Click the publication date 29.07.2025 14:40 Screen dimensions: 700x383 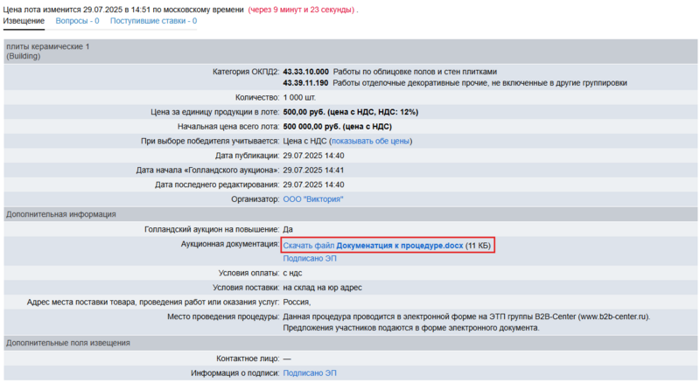point(313,156)
